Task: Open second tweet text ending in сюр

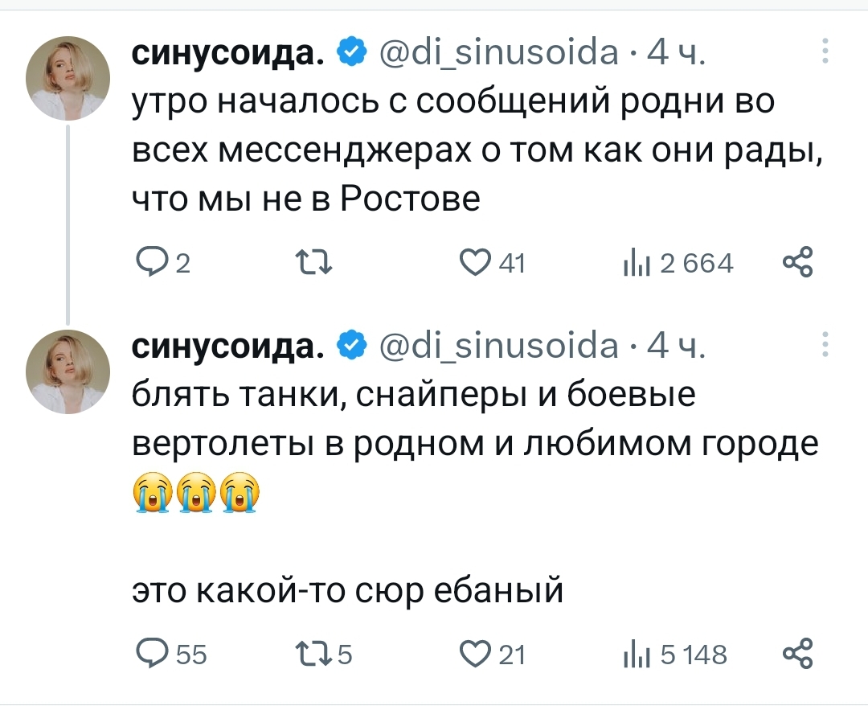Action: click(x=346, y=592)
